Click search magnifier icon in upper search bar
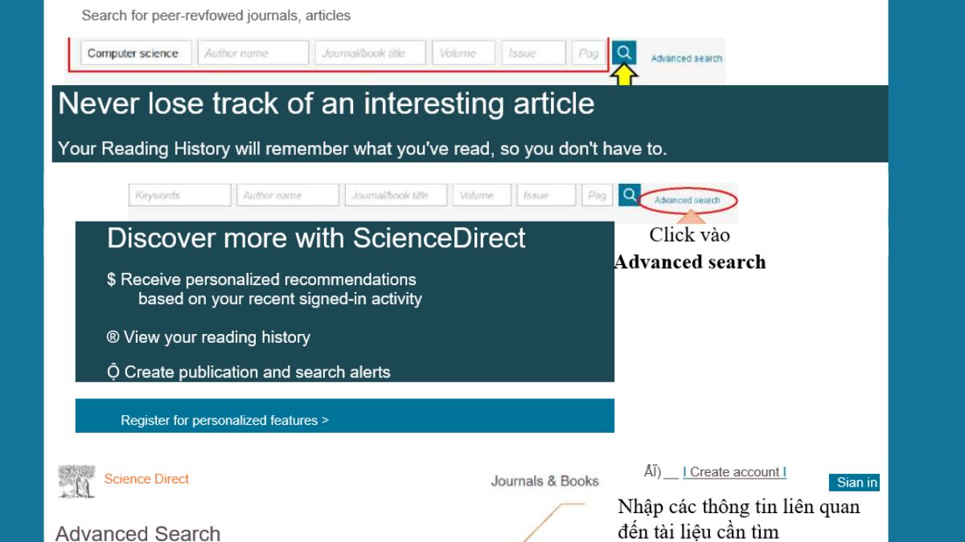 (x=624, y=53)
